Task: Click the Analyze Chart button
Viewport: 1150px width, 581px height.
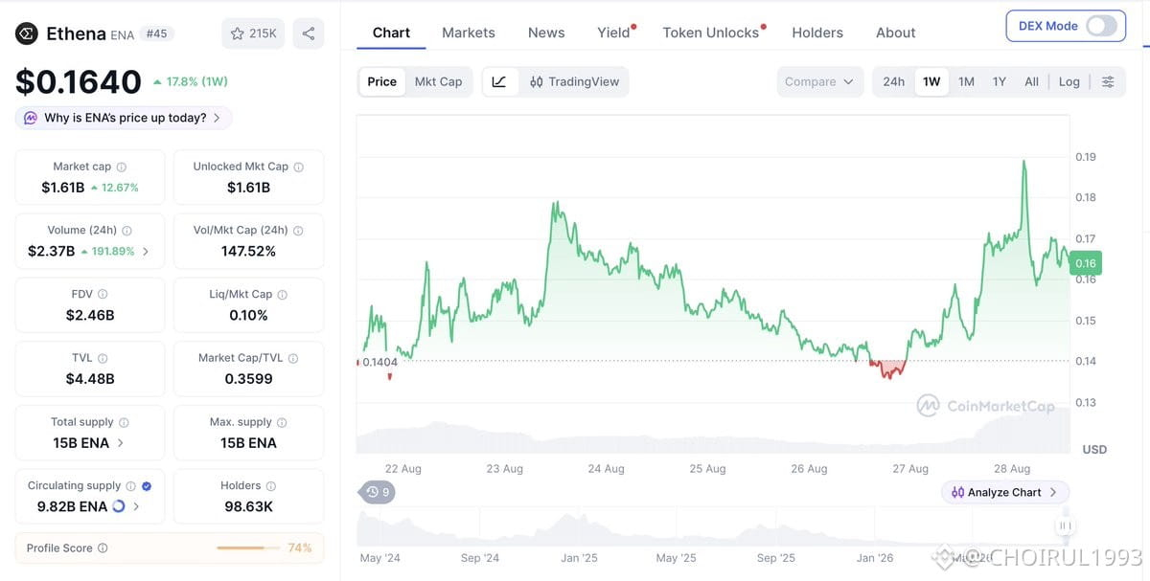Action: 1004,492
